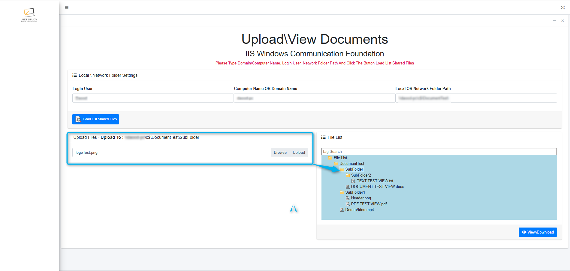Click the Header.png file icon
Image resolution: width=570 pixels, height=271 pixels.
click(x=348, y=198)
